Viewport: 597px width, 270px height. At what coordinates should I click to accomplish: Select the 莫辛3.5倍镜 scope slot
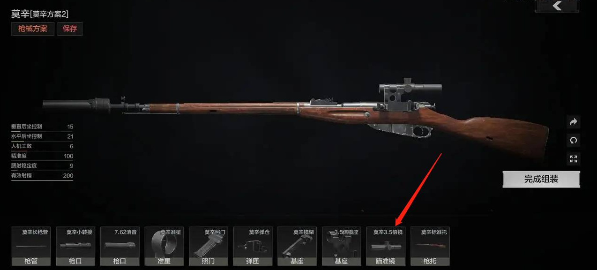point(386,247)
